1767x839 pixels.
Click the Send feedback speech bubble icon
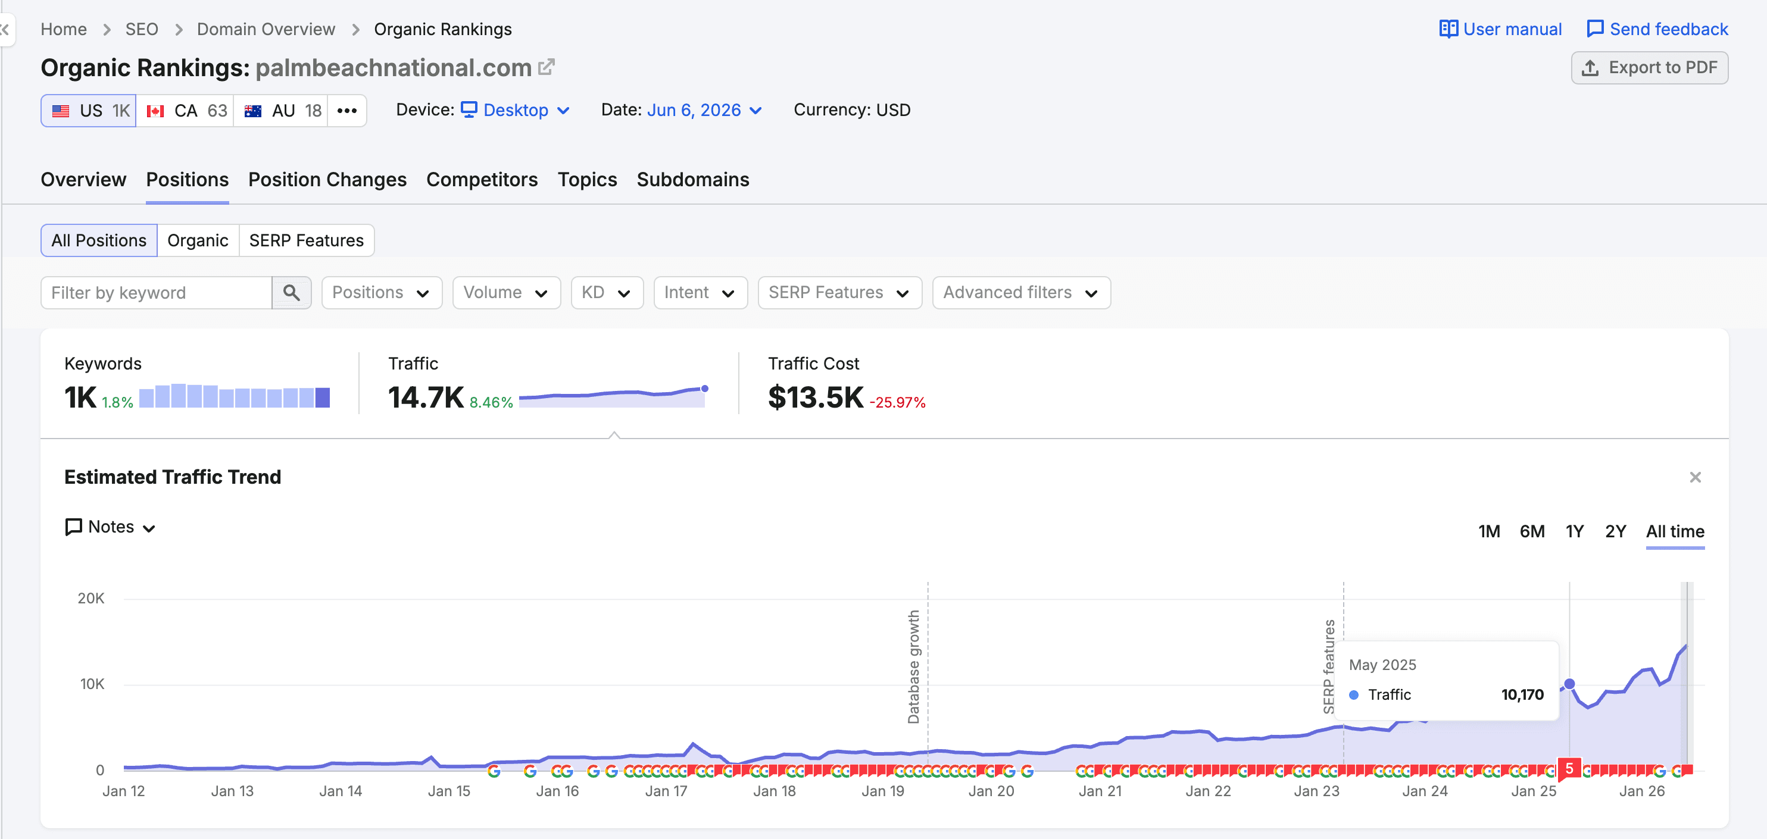[1595, 29]
